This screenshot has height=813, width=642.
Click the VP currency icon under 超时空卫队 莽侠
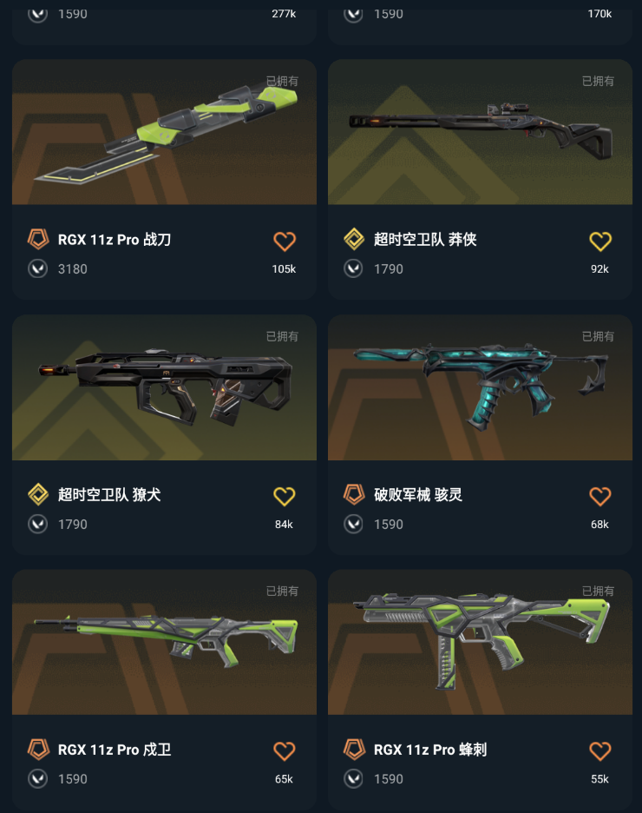[354, 268]
